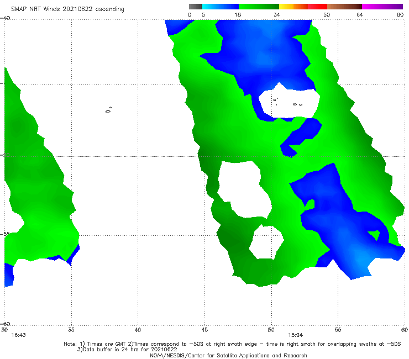This screenshot has width=409, height=359.
Task: Click the gray segment of the color bar
Action: [x=196, y=7]
